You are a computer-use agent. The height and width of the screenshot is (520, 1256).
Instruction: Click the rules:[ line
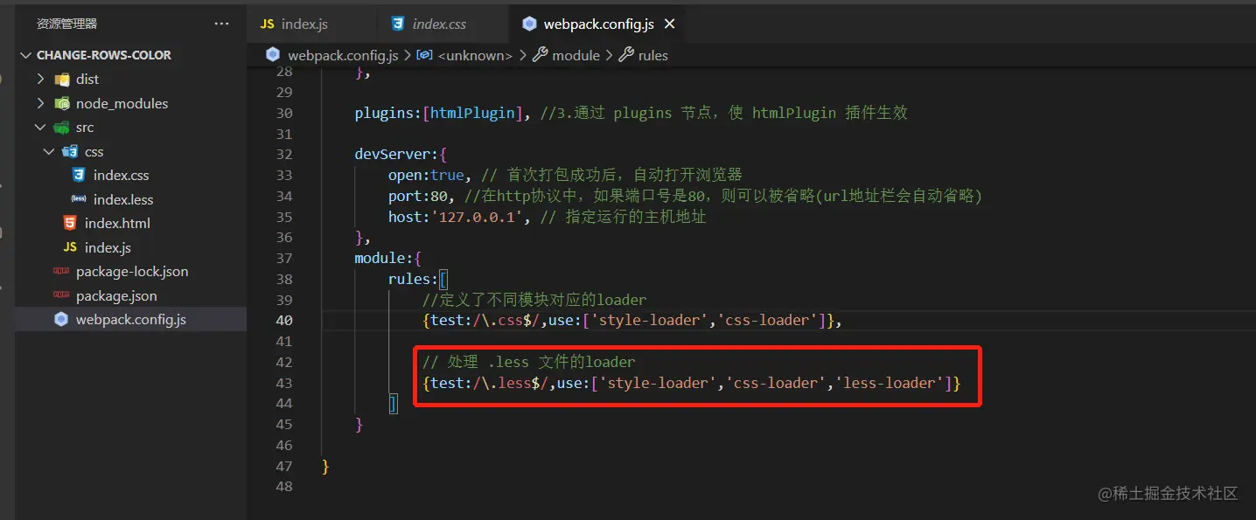[x=418, y=280]
